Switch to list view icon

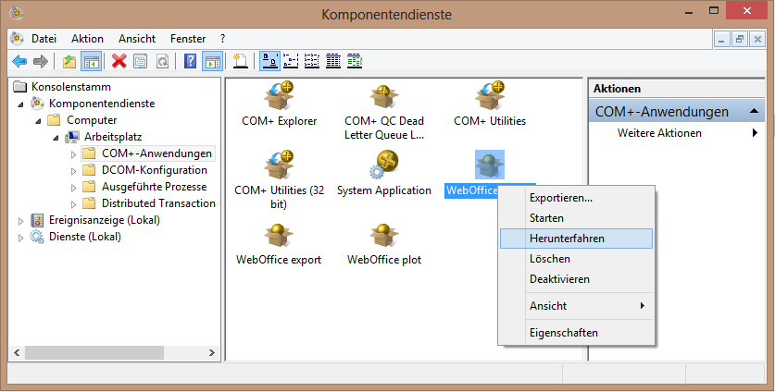click(x=312, y=62)
